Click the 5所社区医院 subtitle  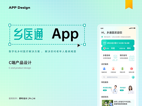[x=124, y=58]
